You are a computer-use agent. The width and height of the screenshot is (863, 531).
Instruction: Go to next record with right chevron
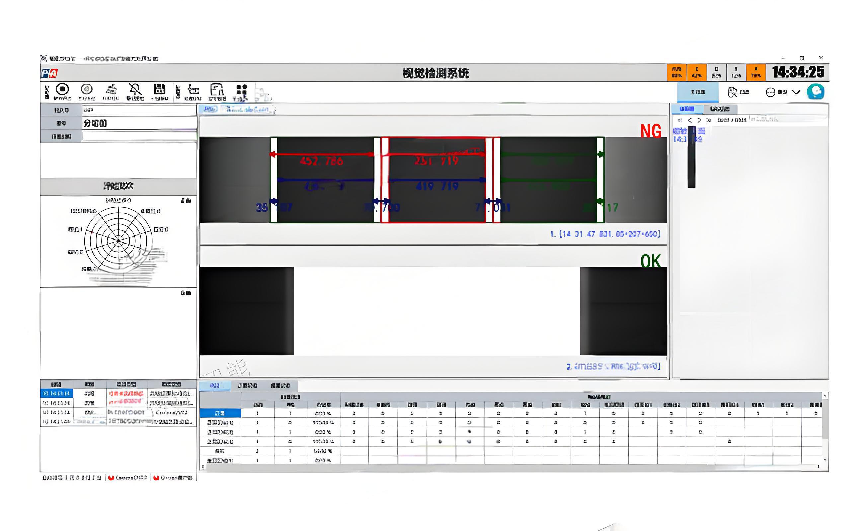coord(699,120)
